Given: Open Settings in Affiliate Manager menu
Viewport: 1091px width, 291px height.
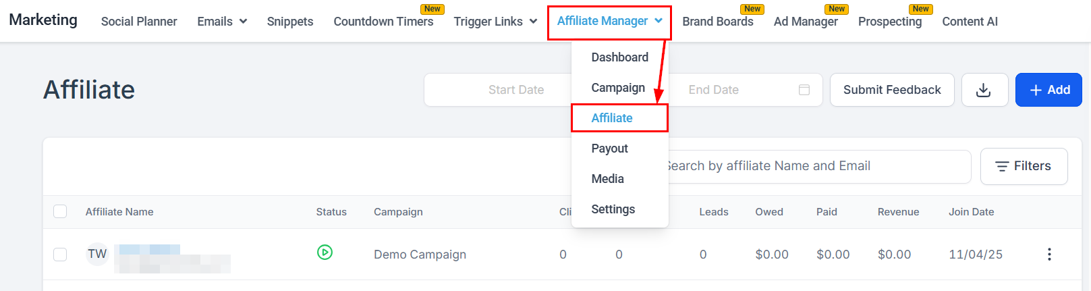Looking at the screenshot, I should [x=613, y=209].
